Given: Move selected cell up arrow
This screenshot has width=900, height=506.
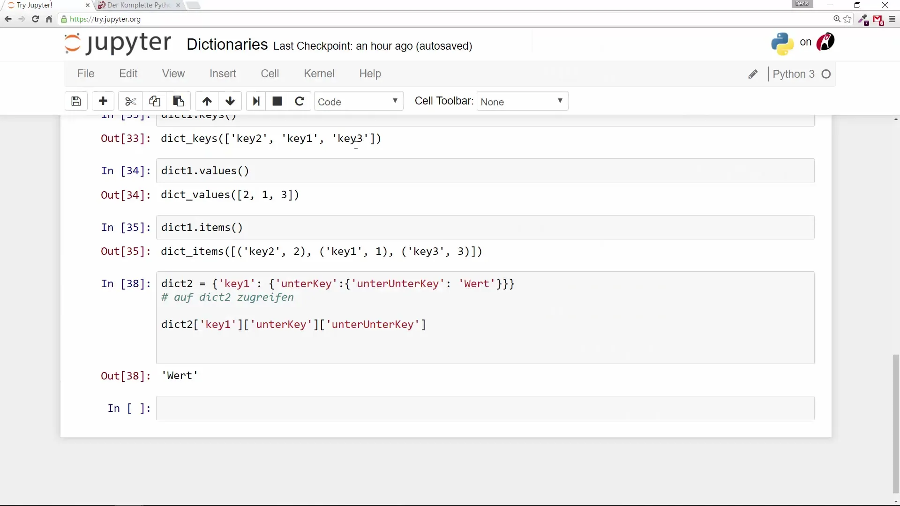Looking at the screenshot, I should [207, 101].
